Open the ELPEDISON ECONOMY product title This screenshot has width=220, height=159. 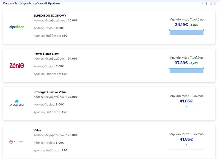[x=50, y=16]
